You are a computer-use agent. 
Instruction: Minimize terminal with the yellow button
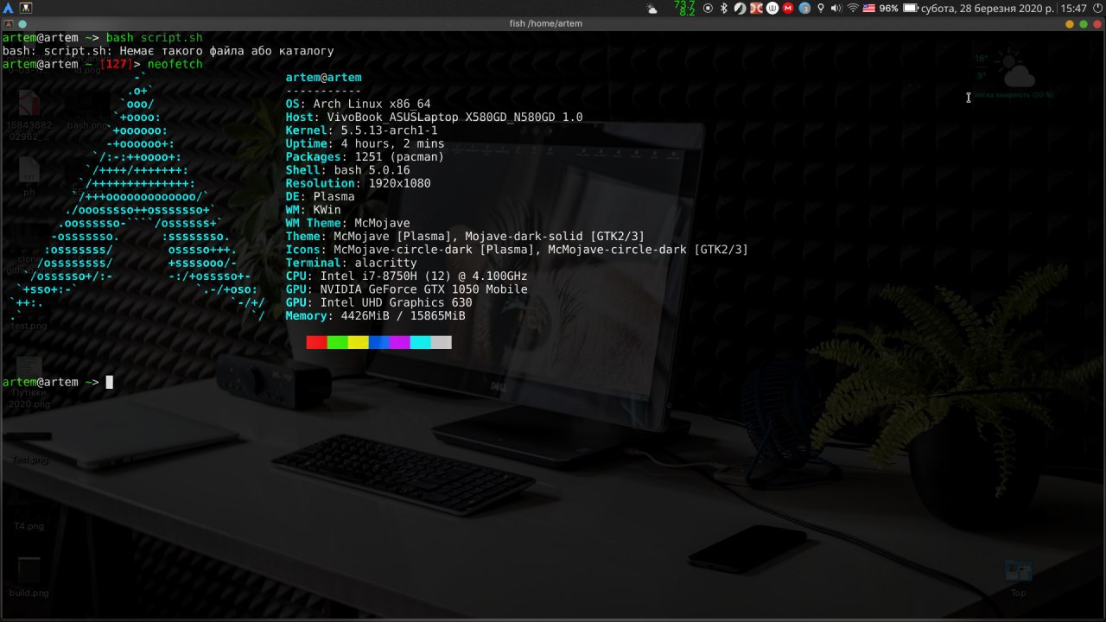tap(1071, 24)
